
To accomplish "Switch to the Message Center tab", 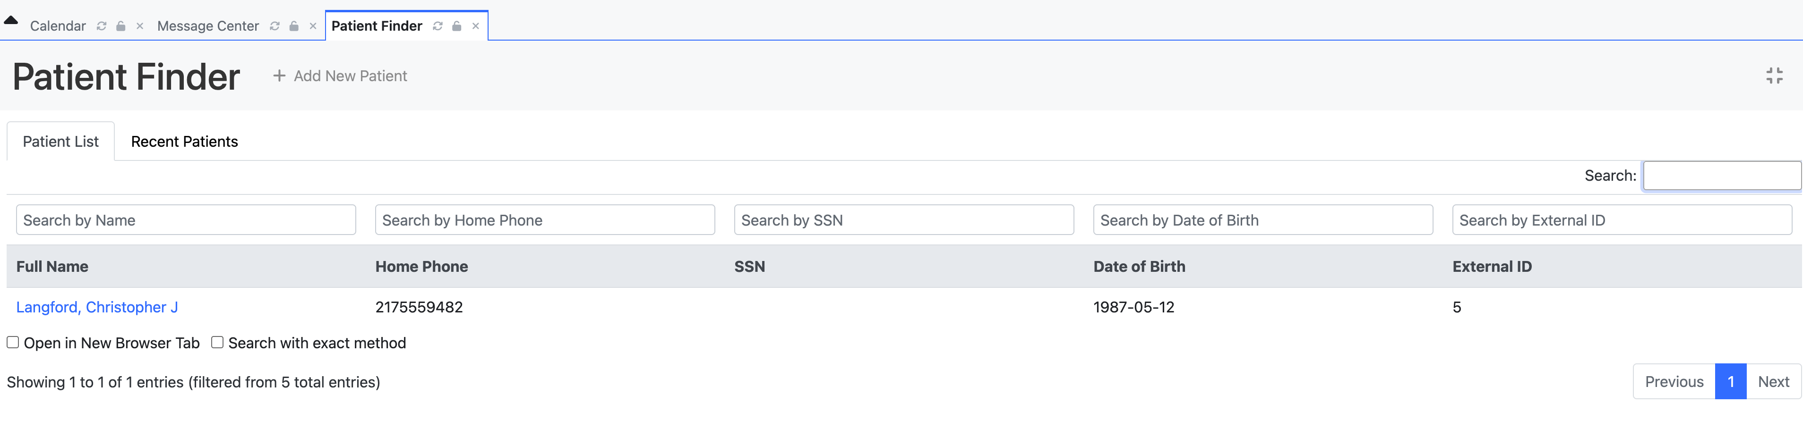I will (x=208, y=26).
